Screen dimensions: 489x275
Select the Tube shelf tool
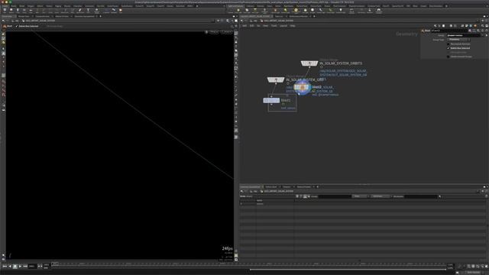tap(18, 10)
